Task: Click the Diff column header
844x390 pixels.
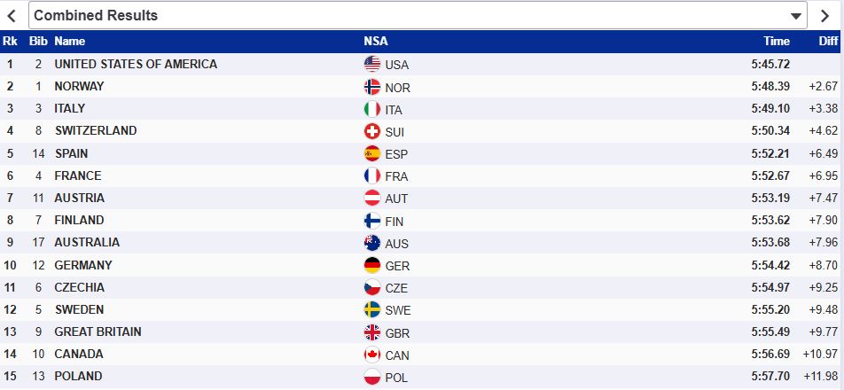Action: click(828, 41)
